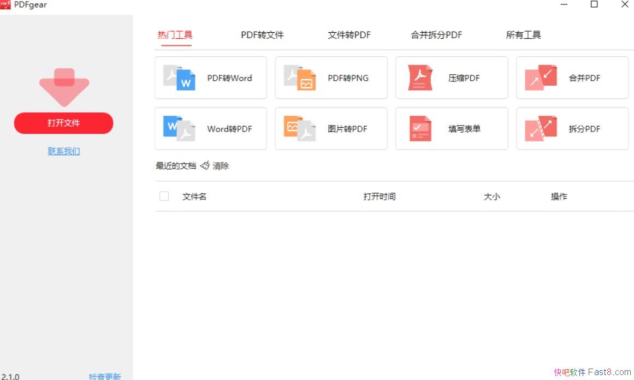The width and height of the screenshot is (634, 380).
Task: Open the Word转PDF tool icon
Action: click(179, 129)
